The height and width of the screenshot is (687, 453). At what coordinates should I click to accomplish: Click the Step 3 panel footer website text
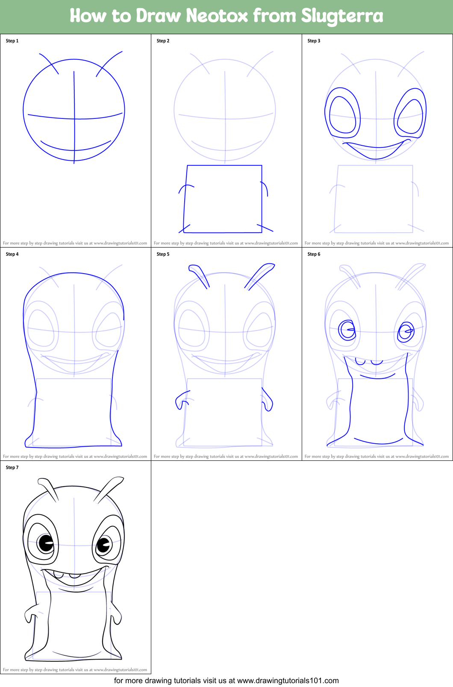click(377, 243)
